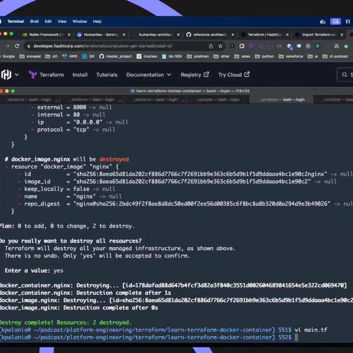This screenshot has height=353, width=353.
Task: Open the sales bookmark folder
Action: point(242,56)
